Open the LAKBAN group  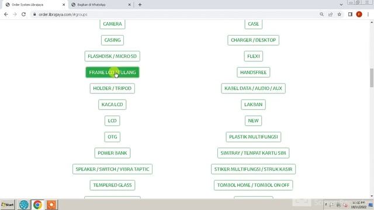pyautogui.click(x=253, y=104)
